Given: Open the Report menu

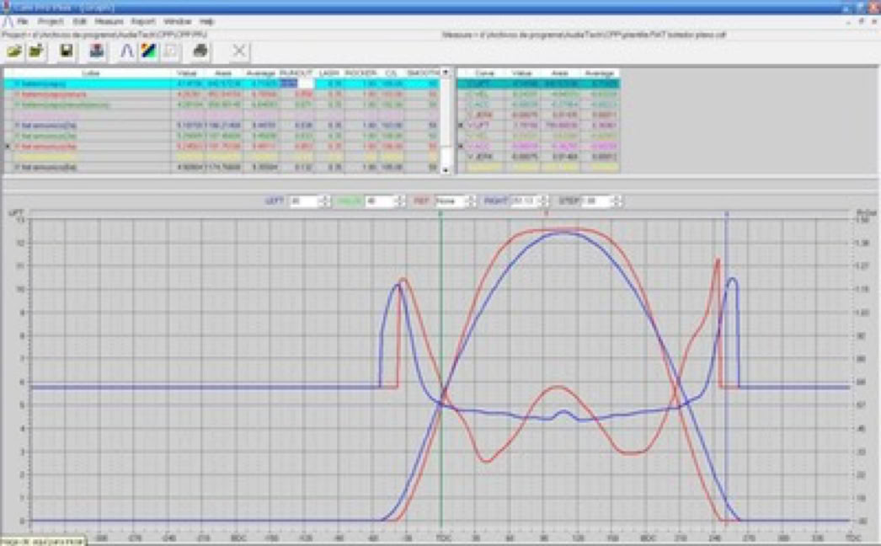Looking at the screenshot, I should pos(142,20).
